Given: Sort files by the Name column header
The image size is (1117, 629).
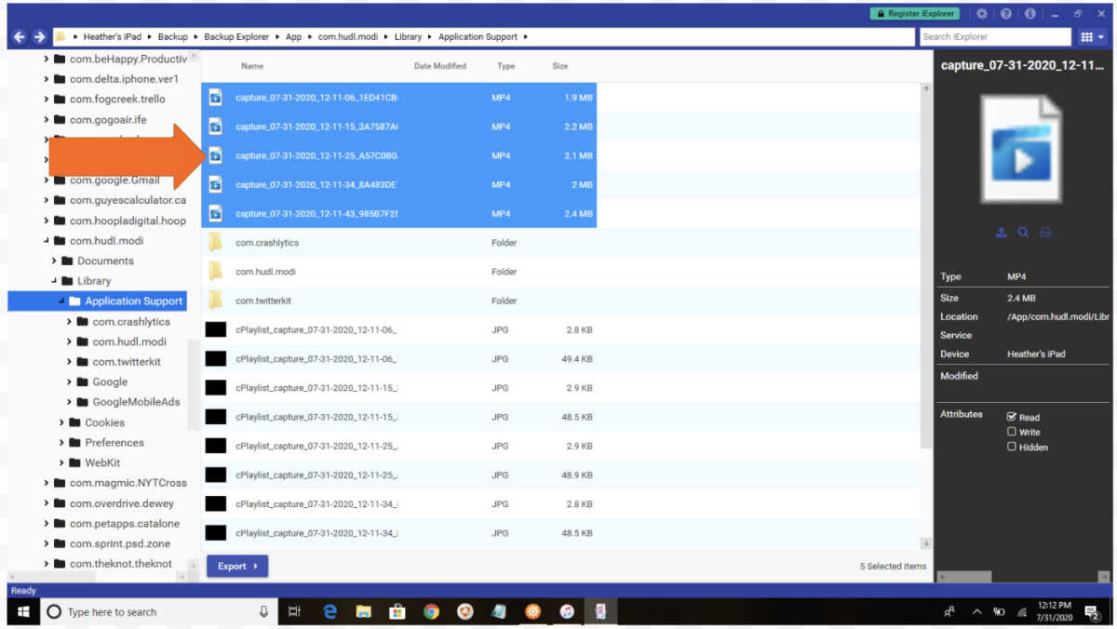Looking at the screenshot, I should tap(252, 66).
